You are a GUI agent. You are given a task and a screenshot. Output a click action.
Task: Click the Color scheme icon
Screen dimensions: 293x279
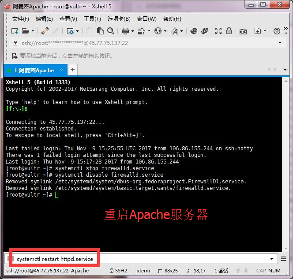(x=141, y=31)
